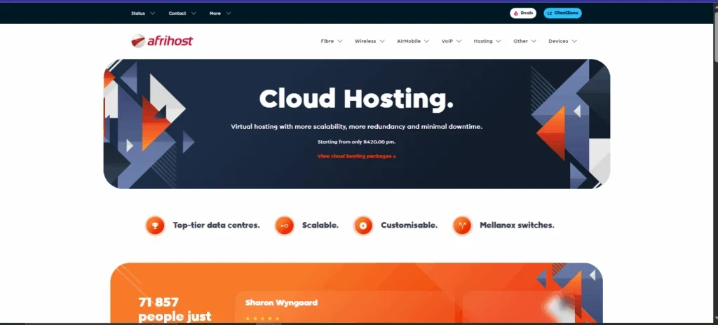Click the Virtual hosting scalability tagline text
Viewport: 718px width, 325px height.
(356, 126)
